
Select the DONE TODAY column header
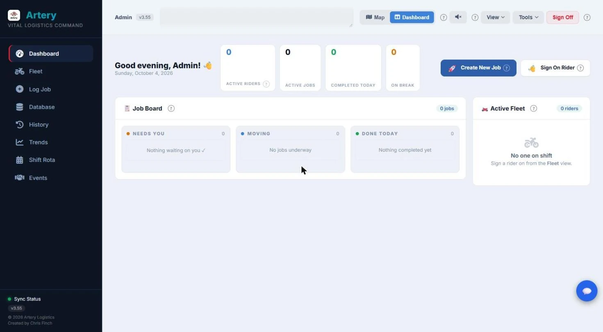pyautogui.click(x=405, y=134)
